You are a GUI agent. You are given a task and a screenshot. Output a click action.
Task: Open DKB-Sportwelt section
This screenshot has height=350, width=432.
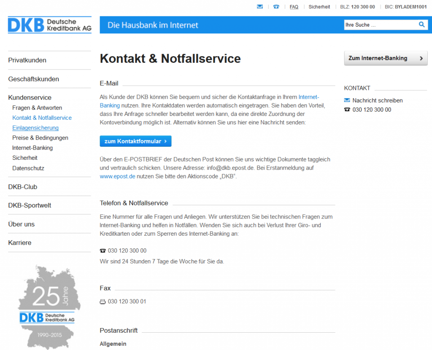click(30, 205)
